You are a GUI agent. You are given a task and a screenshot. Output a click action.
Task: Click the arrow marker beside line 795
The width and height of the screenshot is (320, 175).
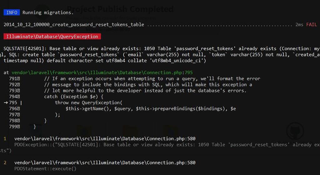click(6, 102)
